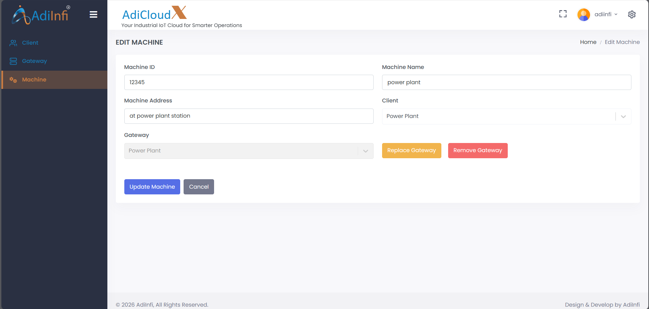
Task: Expand the Client dropdown chevron
Action: coord(623,116)
